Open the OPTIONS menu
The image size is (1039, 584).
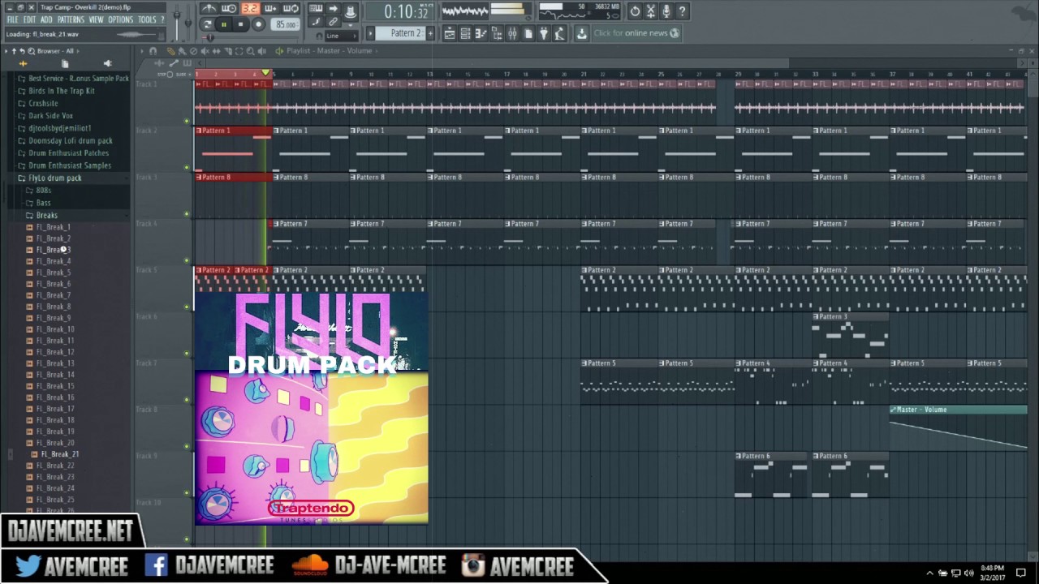pyautogui.click(x=120, y=19)
